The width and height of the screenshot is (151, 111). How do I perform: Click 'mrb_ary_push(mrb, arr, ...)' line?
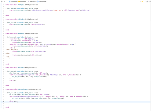[29, 77]
